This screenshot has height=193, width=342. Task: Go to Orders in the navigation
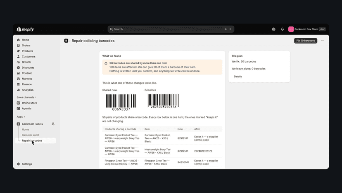pyautogui.click(x=26, y=45)
